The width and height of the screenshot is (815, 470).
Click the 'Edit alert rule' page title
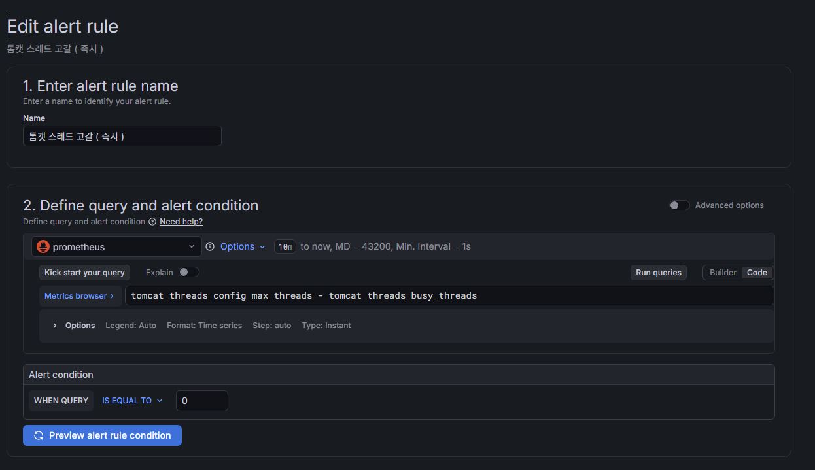click(63, 26)
